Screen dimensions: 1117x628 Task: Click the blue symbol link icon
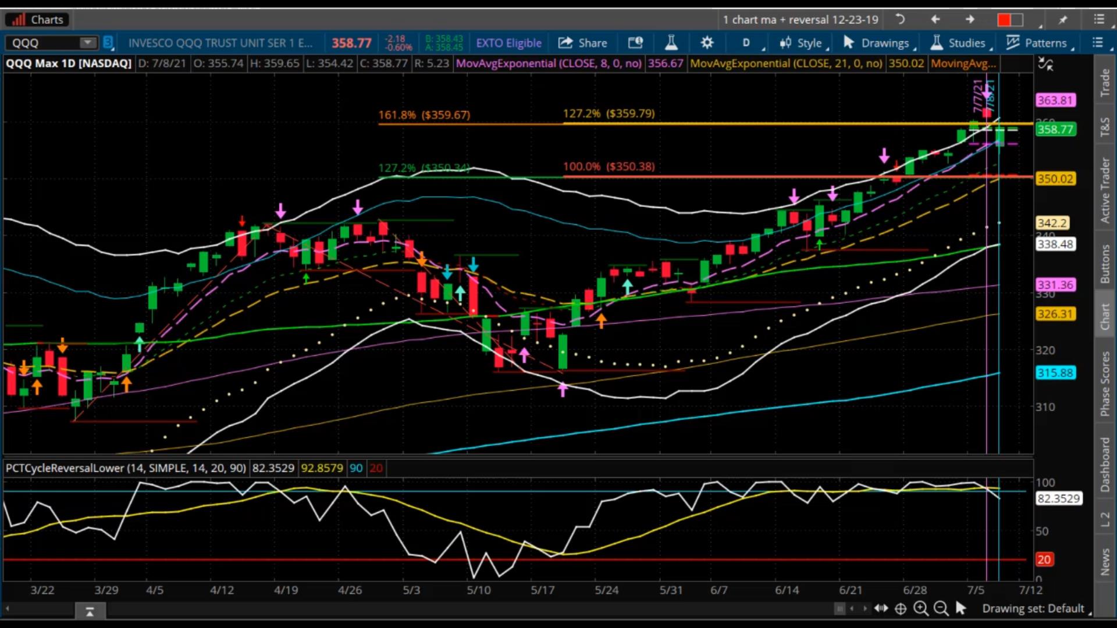pos(108,42)
